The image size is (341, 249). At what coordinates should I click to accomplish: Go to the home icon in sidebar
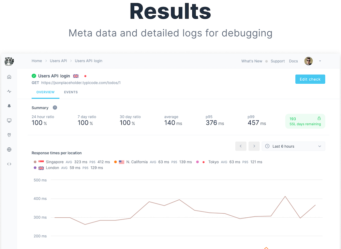pyautogui.click(x=9, y=77)
